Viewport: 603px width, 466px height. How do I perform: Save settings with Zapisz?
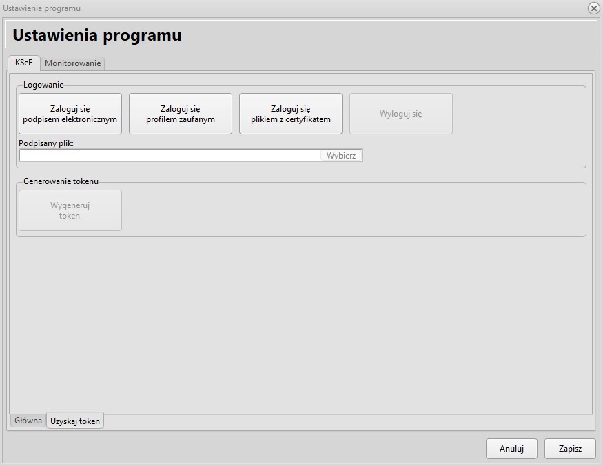click(x=570, y=449)
